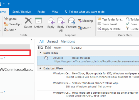Reply to the selected email
The width and height of the screenshot is (139, 100).
coord(51,23)
